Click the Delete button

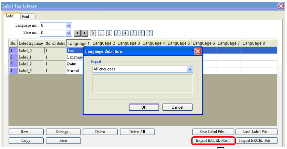click(x=100, y=132)
